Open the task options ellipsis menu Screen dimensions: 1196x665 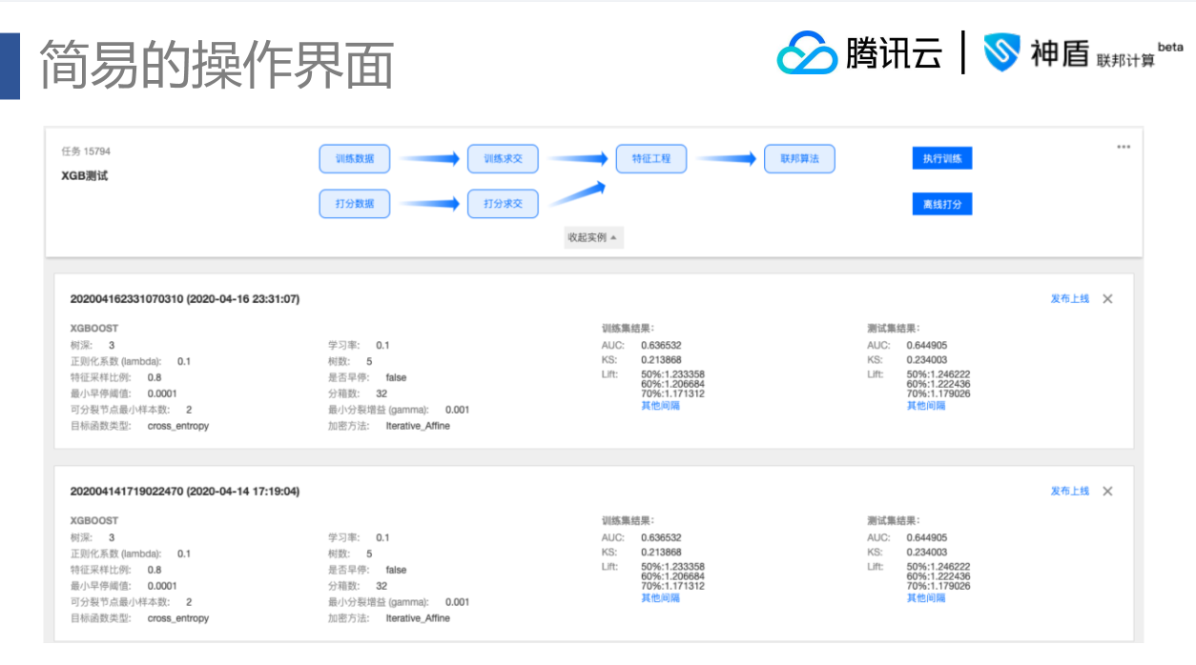[x=1123, y=145]
